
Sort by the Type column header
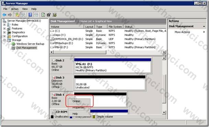101,27
